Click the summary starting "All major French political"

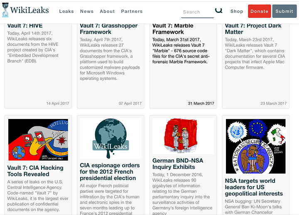tap(110, 199)
